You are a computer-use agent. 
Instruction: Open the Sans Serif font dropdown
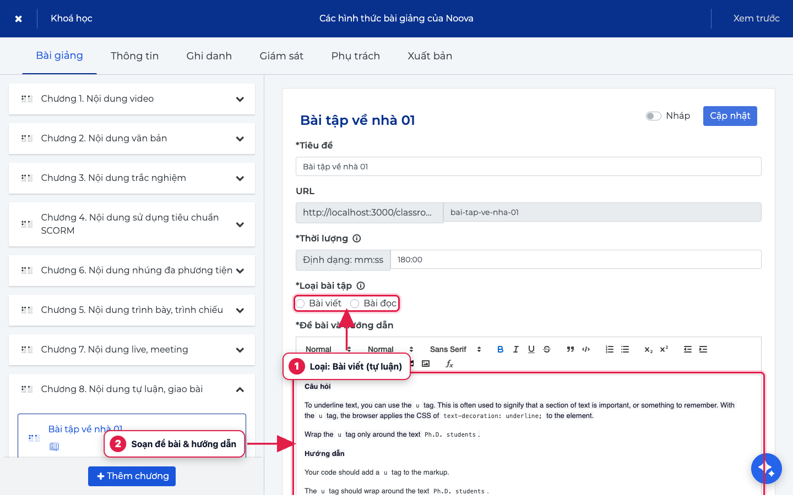[x=455, y=349]
